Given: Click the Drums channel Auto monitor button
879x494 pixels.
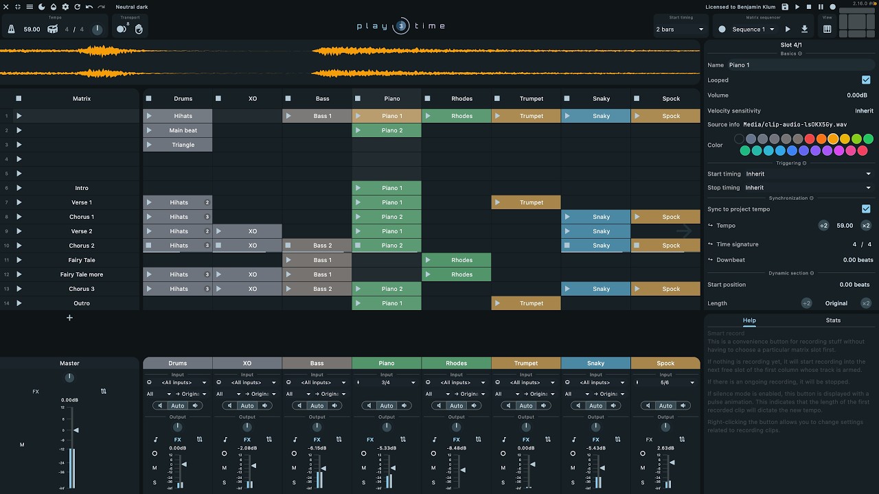Looking at the screenshot, I should tap(178, 405).
